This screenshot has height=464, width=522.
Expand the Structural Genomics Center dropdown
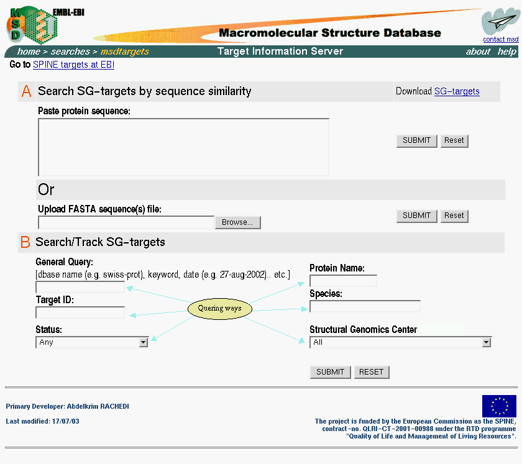pos(400,342)
